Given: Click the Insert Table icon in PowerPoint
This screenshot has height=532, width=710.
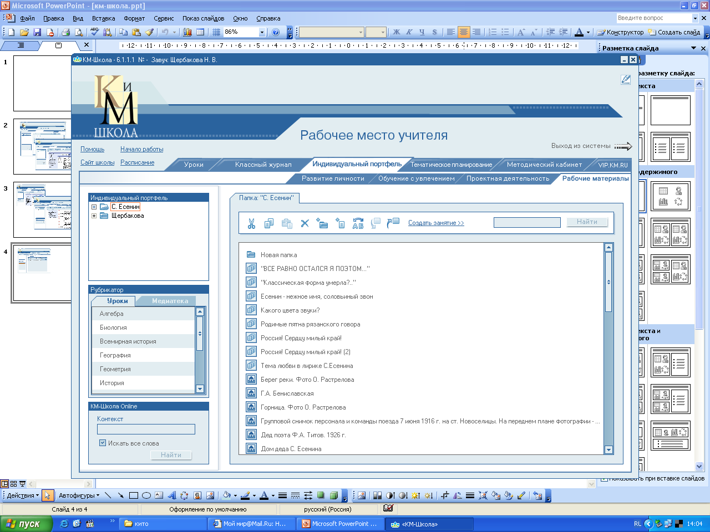Looking at the screenshot, I should (200, 32).
